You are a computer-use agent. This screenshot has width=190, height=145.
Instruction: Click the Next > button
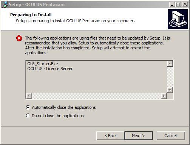(x=139, y=136)
